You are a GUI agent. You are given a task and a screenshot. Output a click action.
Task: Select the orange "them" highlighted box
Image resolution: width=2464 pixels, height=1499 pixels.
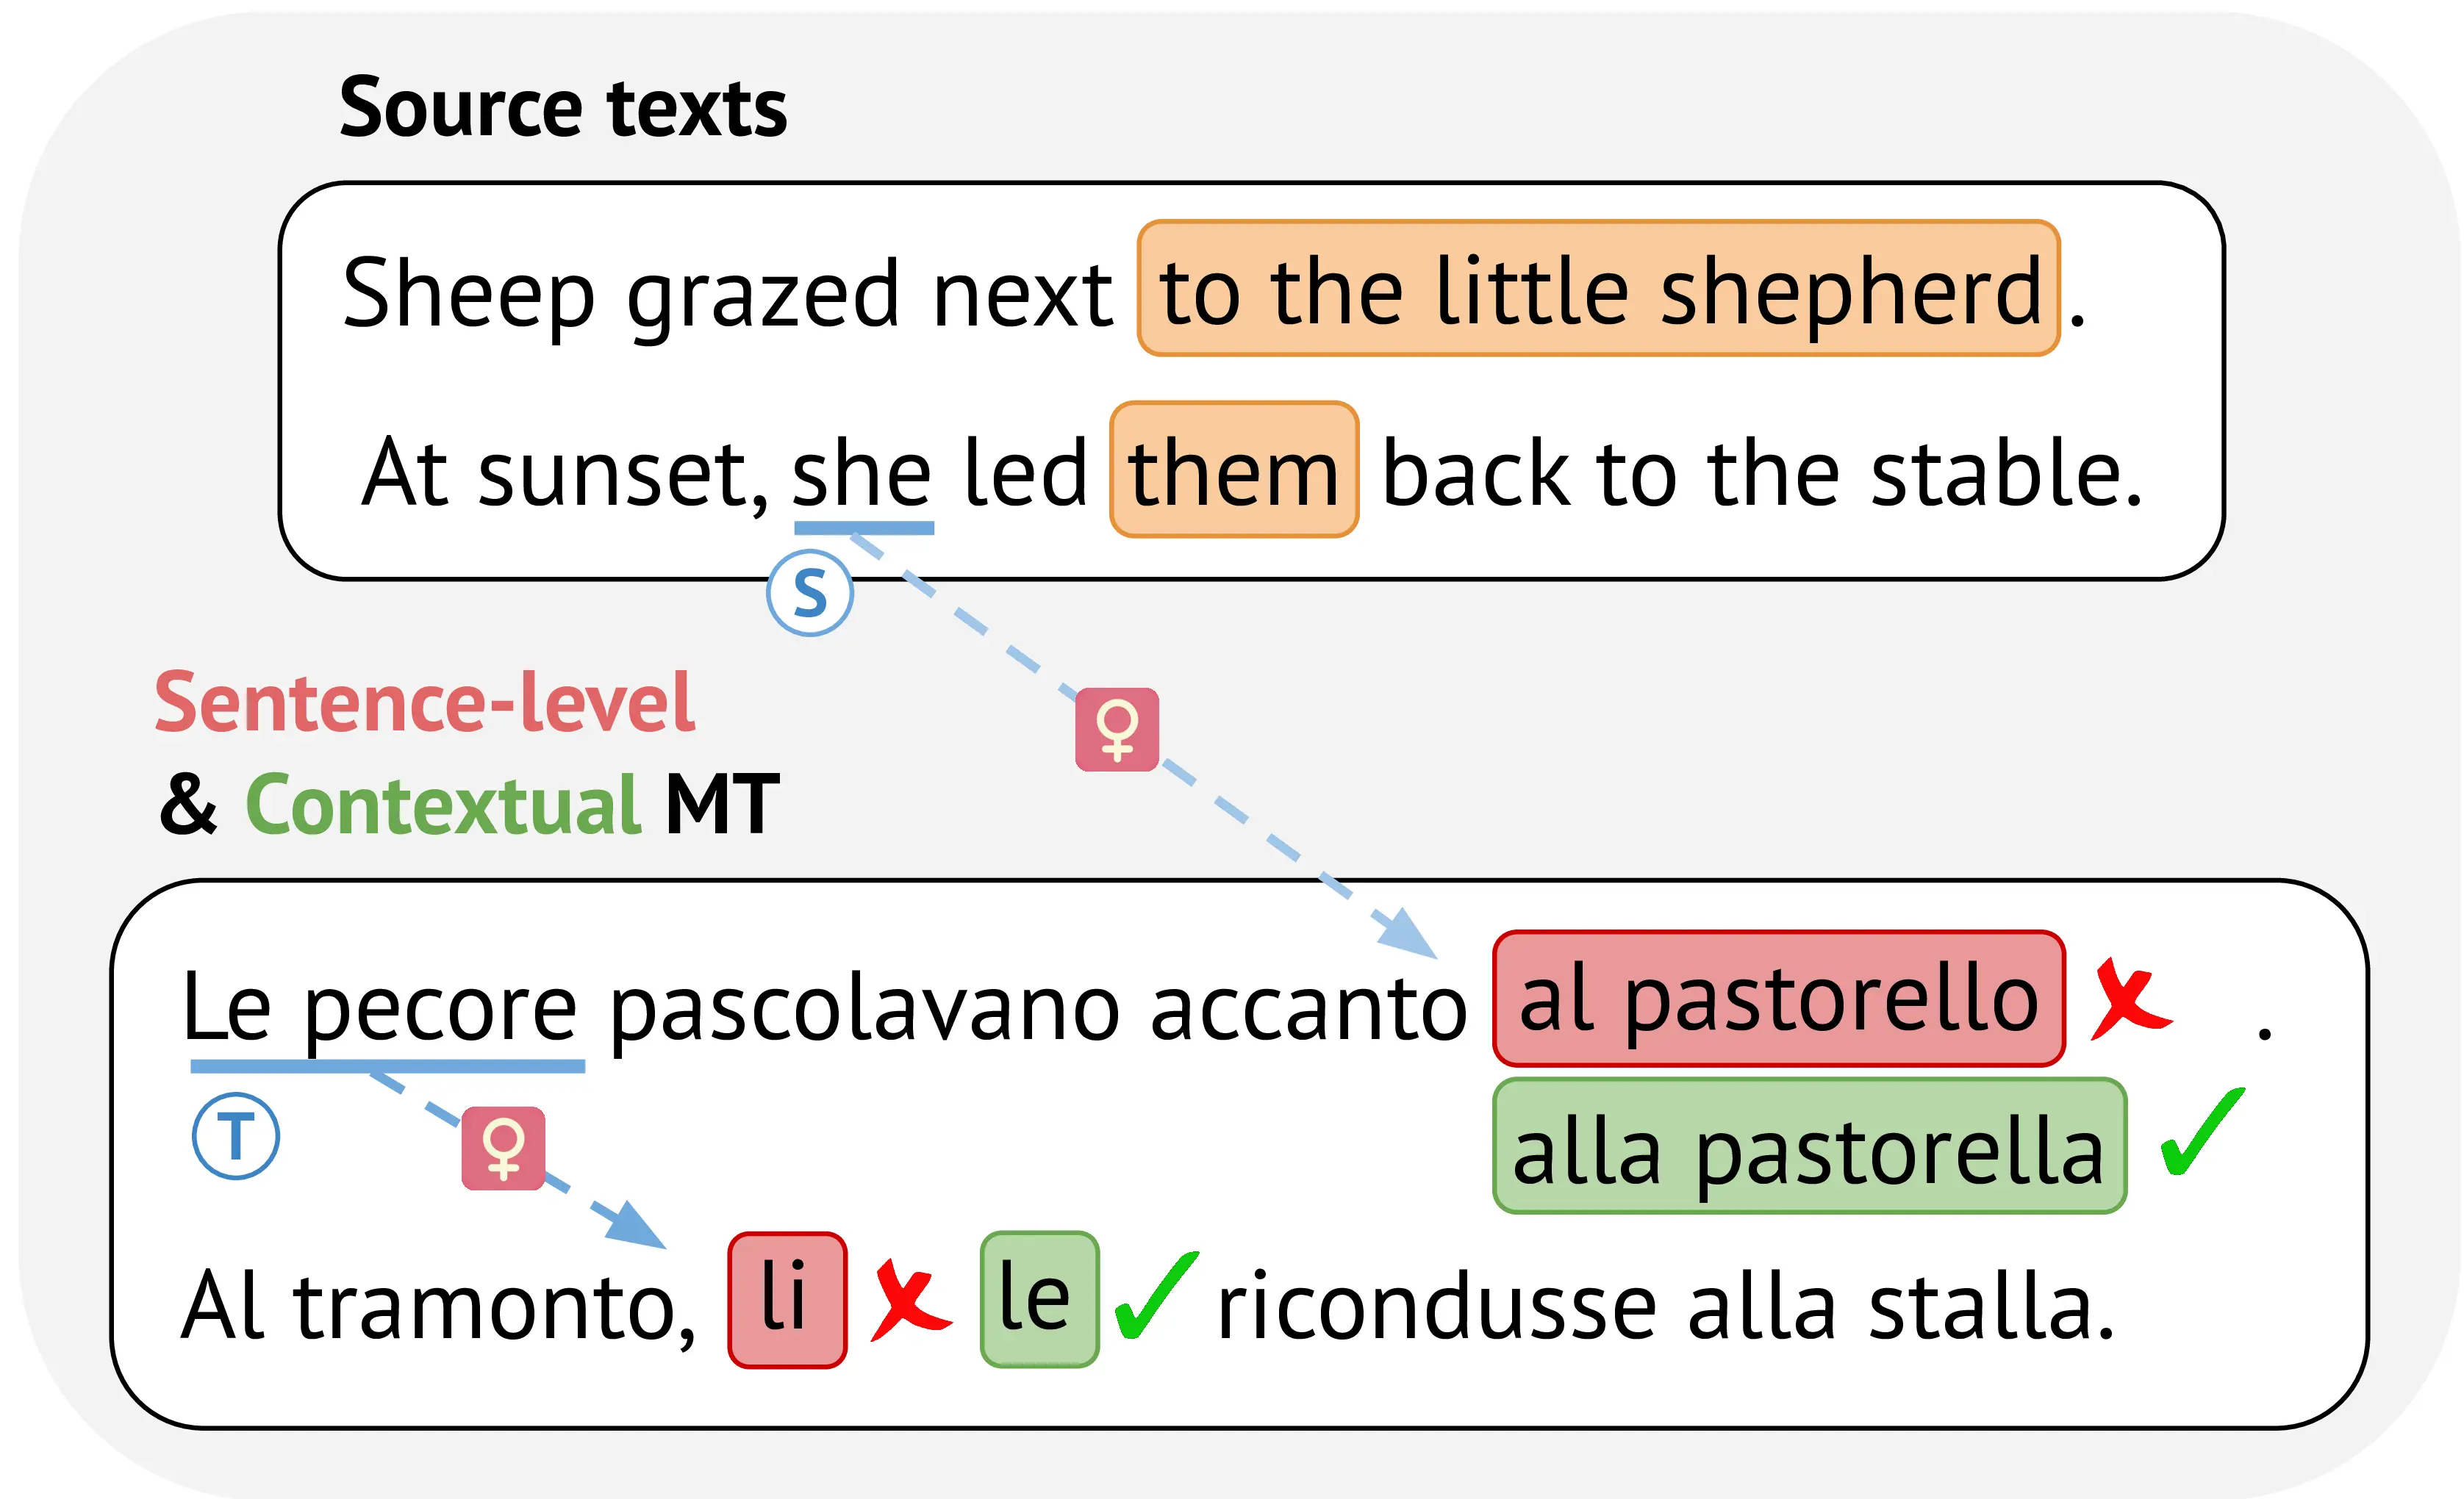[x=1234, y=471]
